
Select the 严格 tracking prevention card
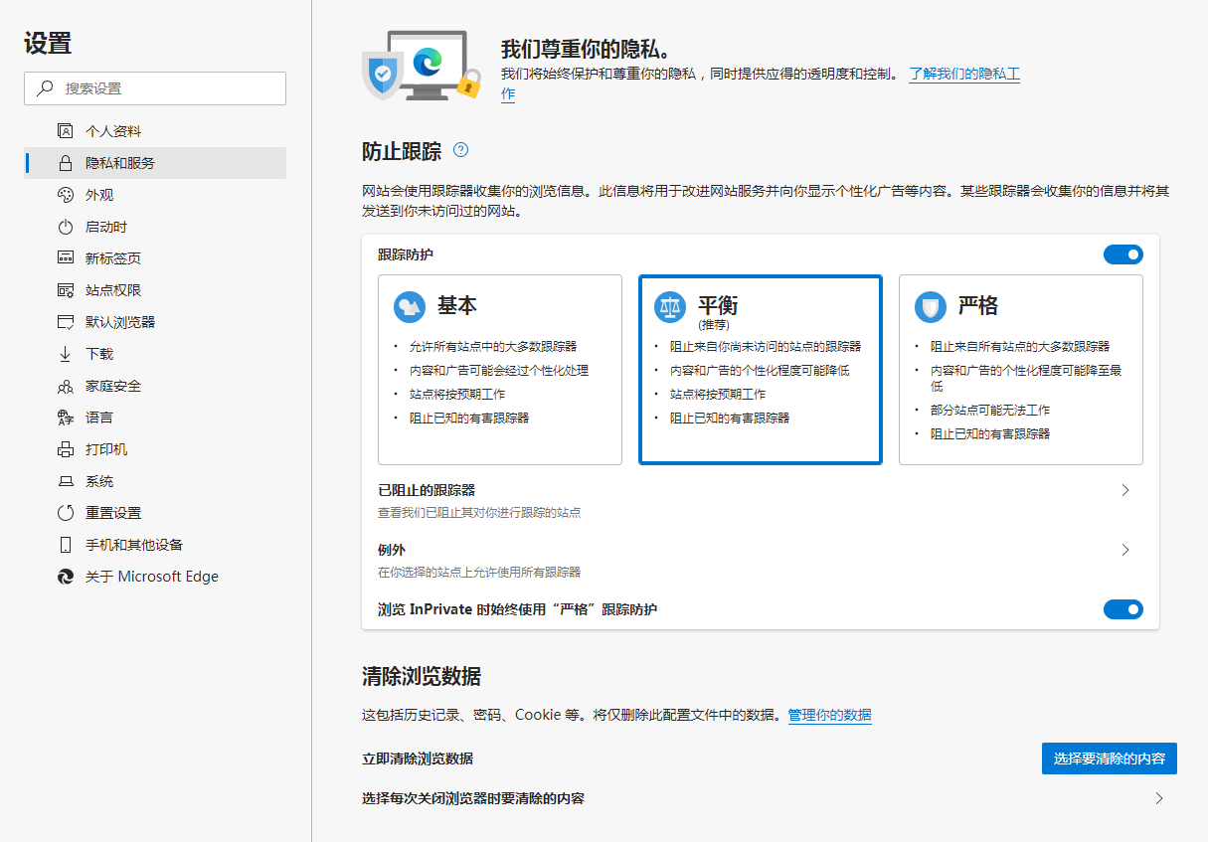tap(1020, 370)
